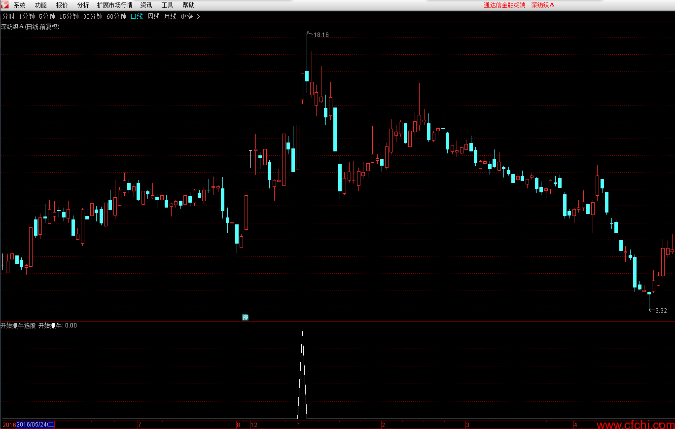Switch to 月线 monthly chart
675x429 pixels.
[x=170, y=17]
